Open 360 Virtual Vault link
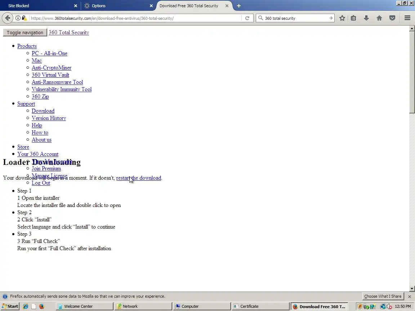The image size is (415, 311). click(50, 75)
